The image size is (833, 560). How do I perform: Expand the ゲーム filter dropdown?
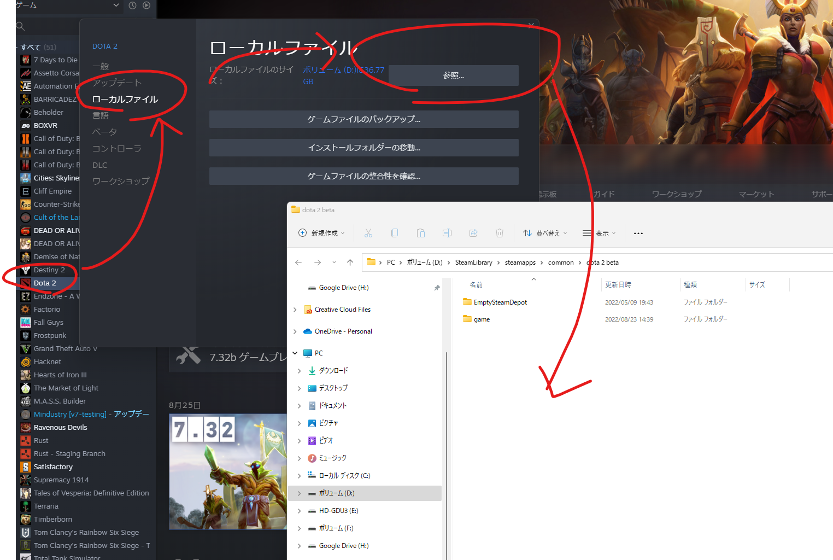click(115, 5)
